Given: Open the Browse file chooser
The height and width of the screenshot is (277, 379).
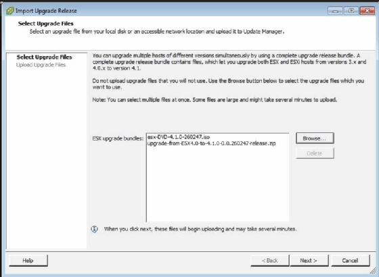Looking at the screenshot, I should 315,138.
